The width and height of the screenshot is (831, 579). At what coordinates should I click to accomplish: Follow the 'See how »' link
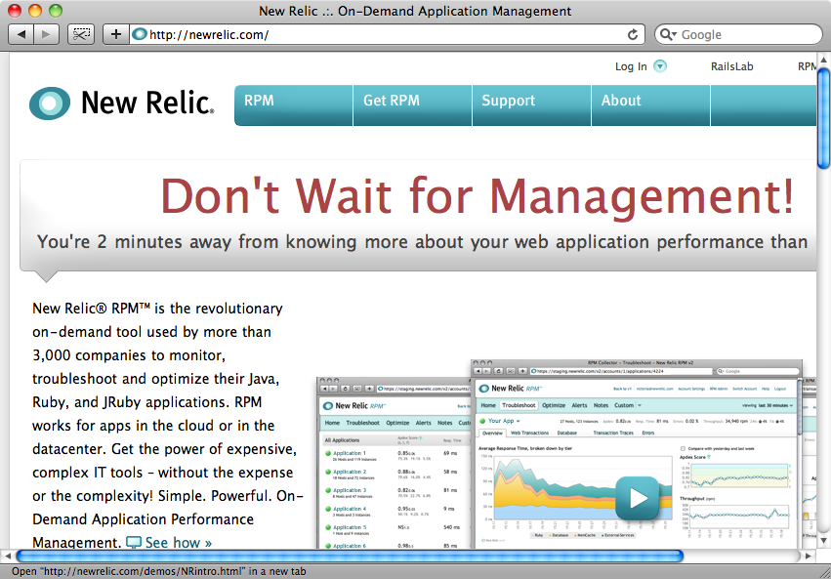pyautogui.click(x=179, y=543)
